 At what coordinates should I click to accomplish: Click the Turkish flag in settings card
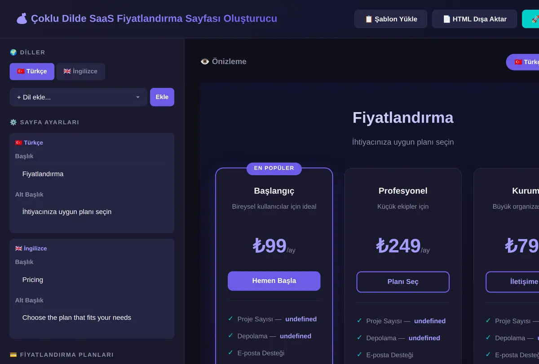[x=18, y=143]
